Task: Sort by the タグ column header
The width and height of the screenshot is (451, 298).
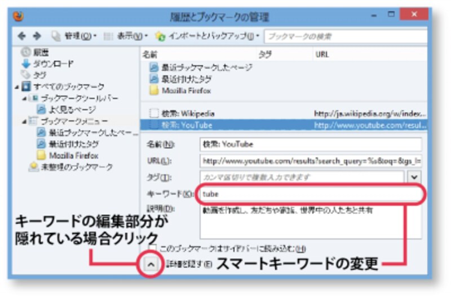Action: coord(284,55)
